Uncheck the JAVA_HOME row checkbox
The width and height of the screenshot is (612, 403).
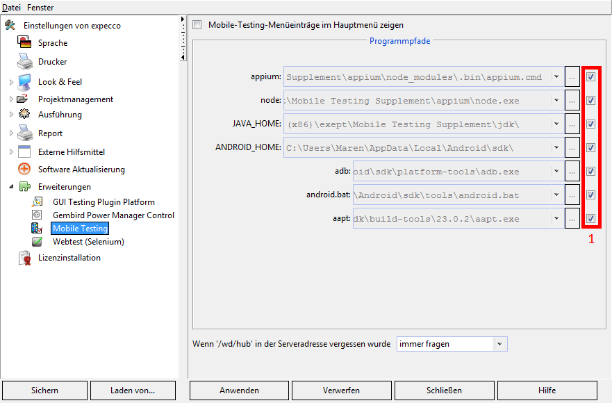(x=590, y=124)
